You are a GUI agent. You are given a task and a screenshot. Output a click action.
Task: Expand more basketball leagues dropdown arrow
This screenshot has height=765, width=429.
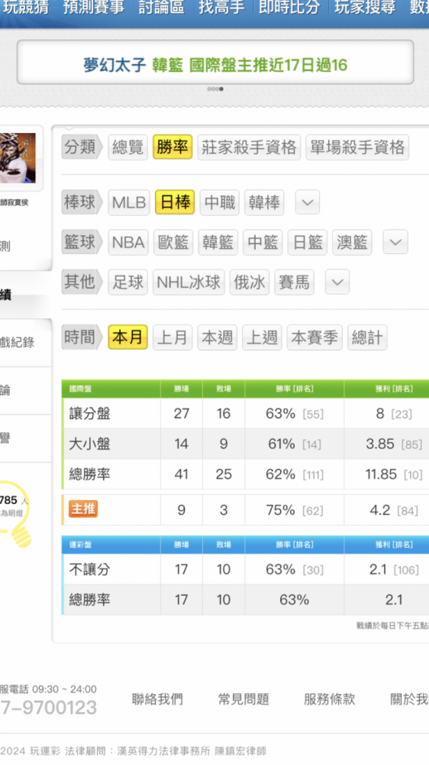click(x=395, y=242)
